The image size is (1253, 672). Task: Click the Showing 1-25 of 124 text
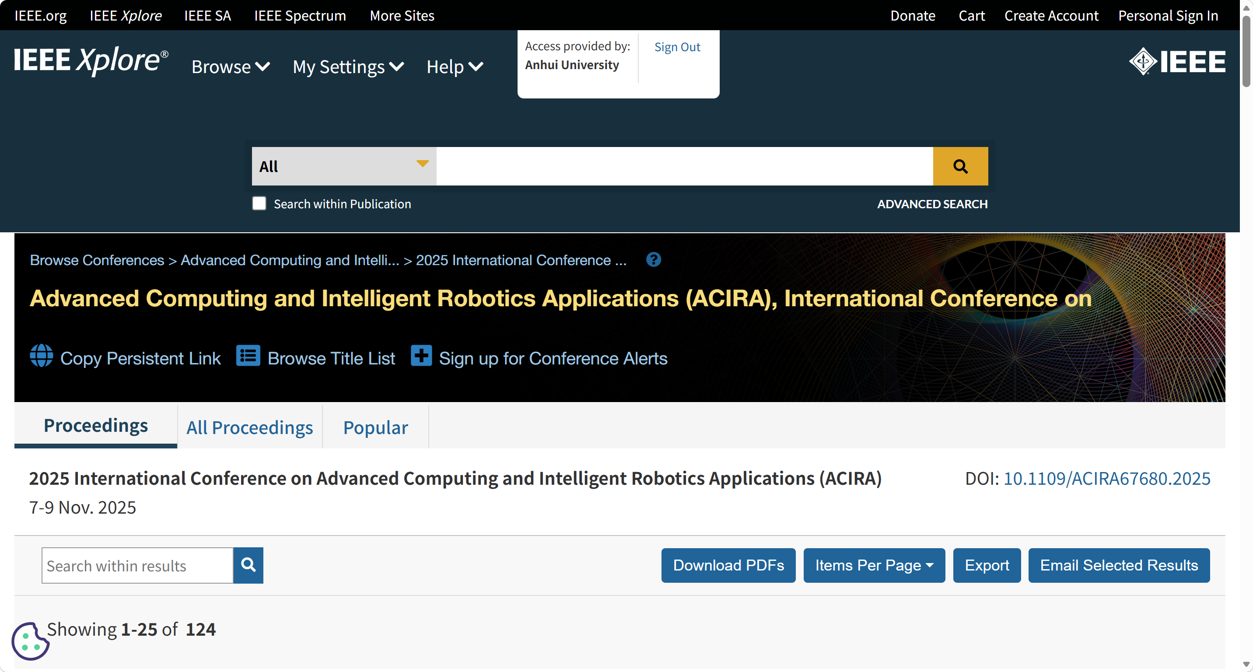tap(131, 629)
